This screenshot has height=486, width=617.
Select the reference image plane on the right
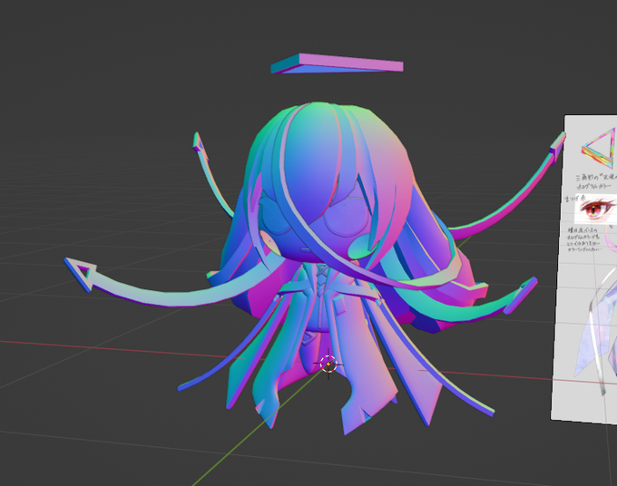point(585,269)
